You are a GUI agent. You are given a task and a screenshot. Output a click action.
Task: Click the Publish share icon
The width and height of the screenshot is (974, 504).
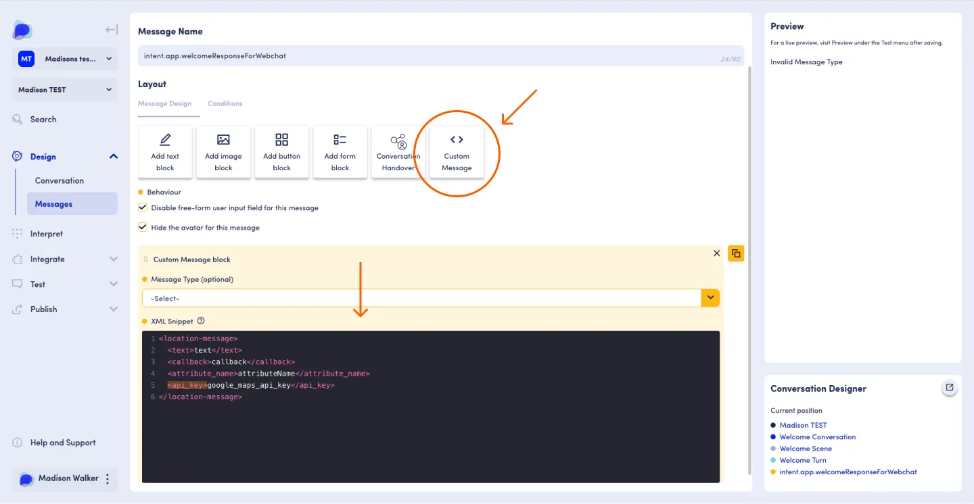[x=18, y=309]
